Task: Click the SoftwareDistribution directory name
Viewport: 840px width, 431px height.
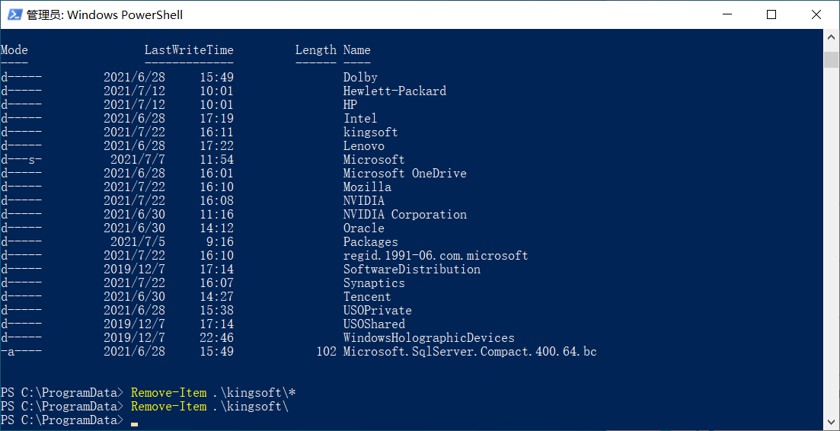Action: (x=412, y=270)
